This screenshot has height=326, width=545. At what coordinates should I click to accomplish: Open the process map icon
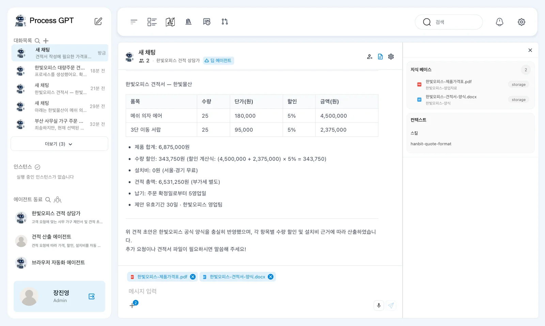pos(170,22)
